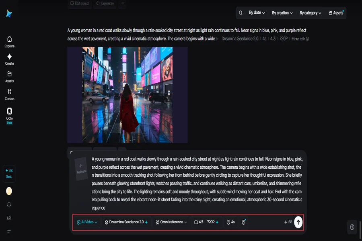The image size is (362, 241).
Task: Open the Canvas workspace
Action: click(10, 94)
